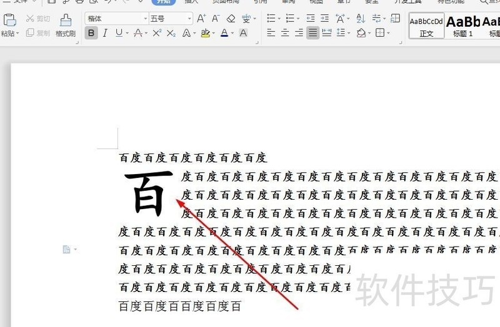Open the underline style dropdown arrow
This screenshot has height=327, width=500.
click(127, 33)
